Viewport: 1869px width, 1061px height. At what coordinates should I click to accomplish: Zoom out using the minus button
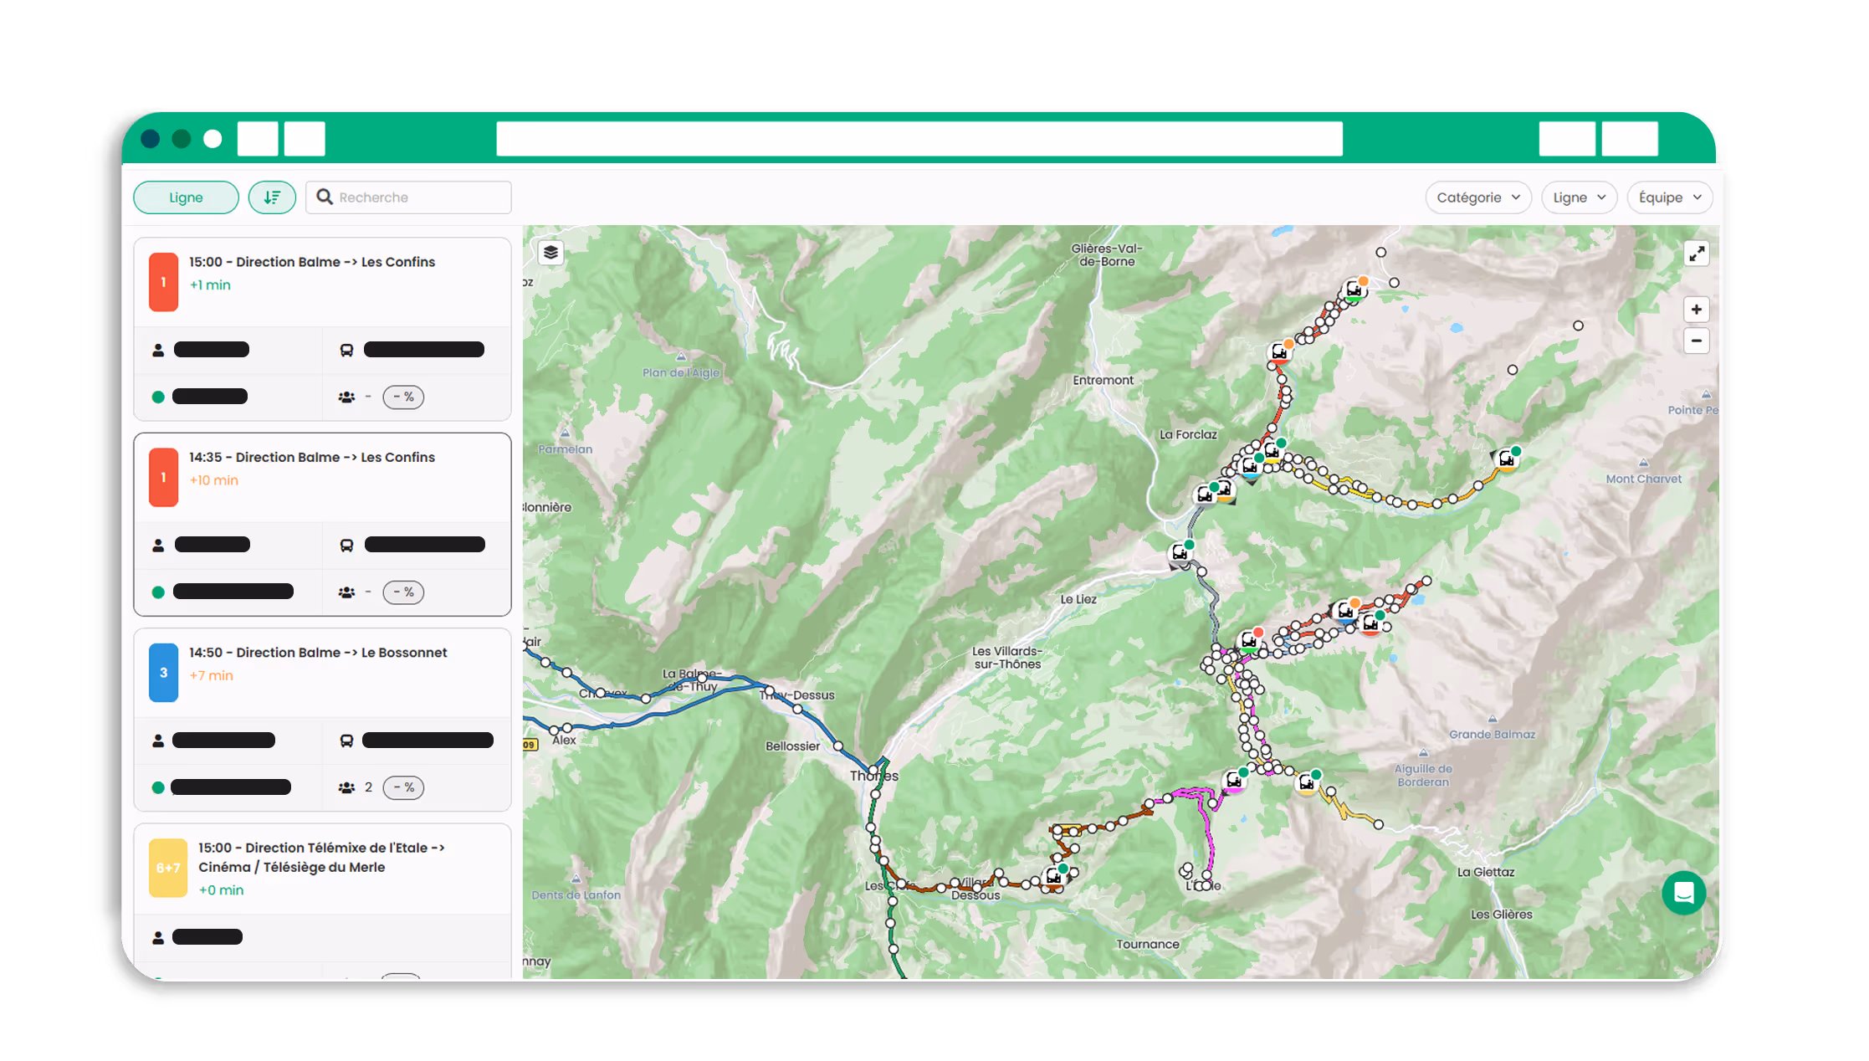1696,341
